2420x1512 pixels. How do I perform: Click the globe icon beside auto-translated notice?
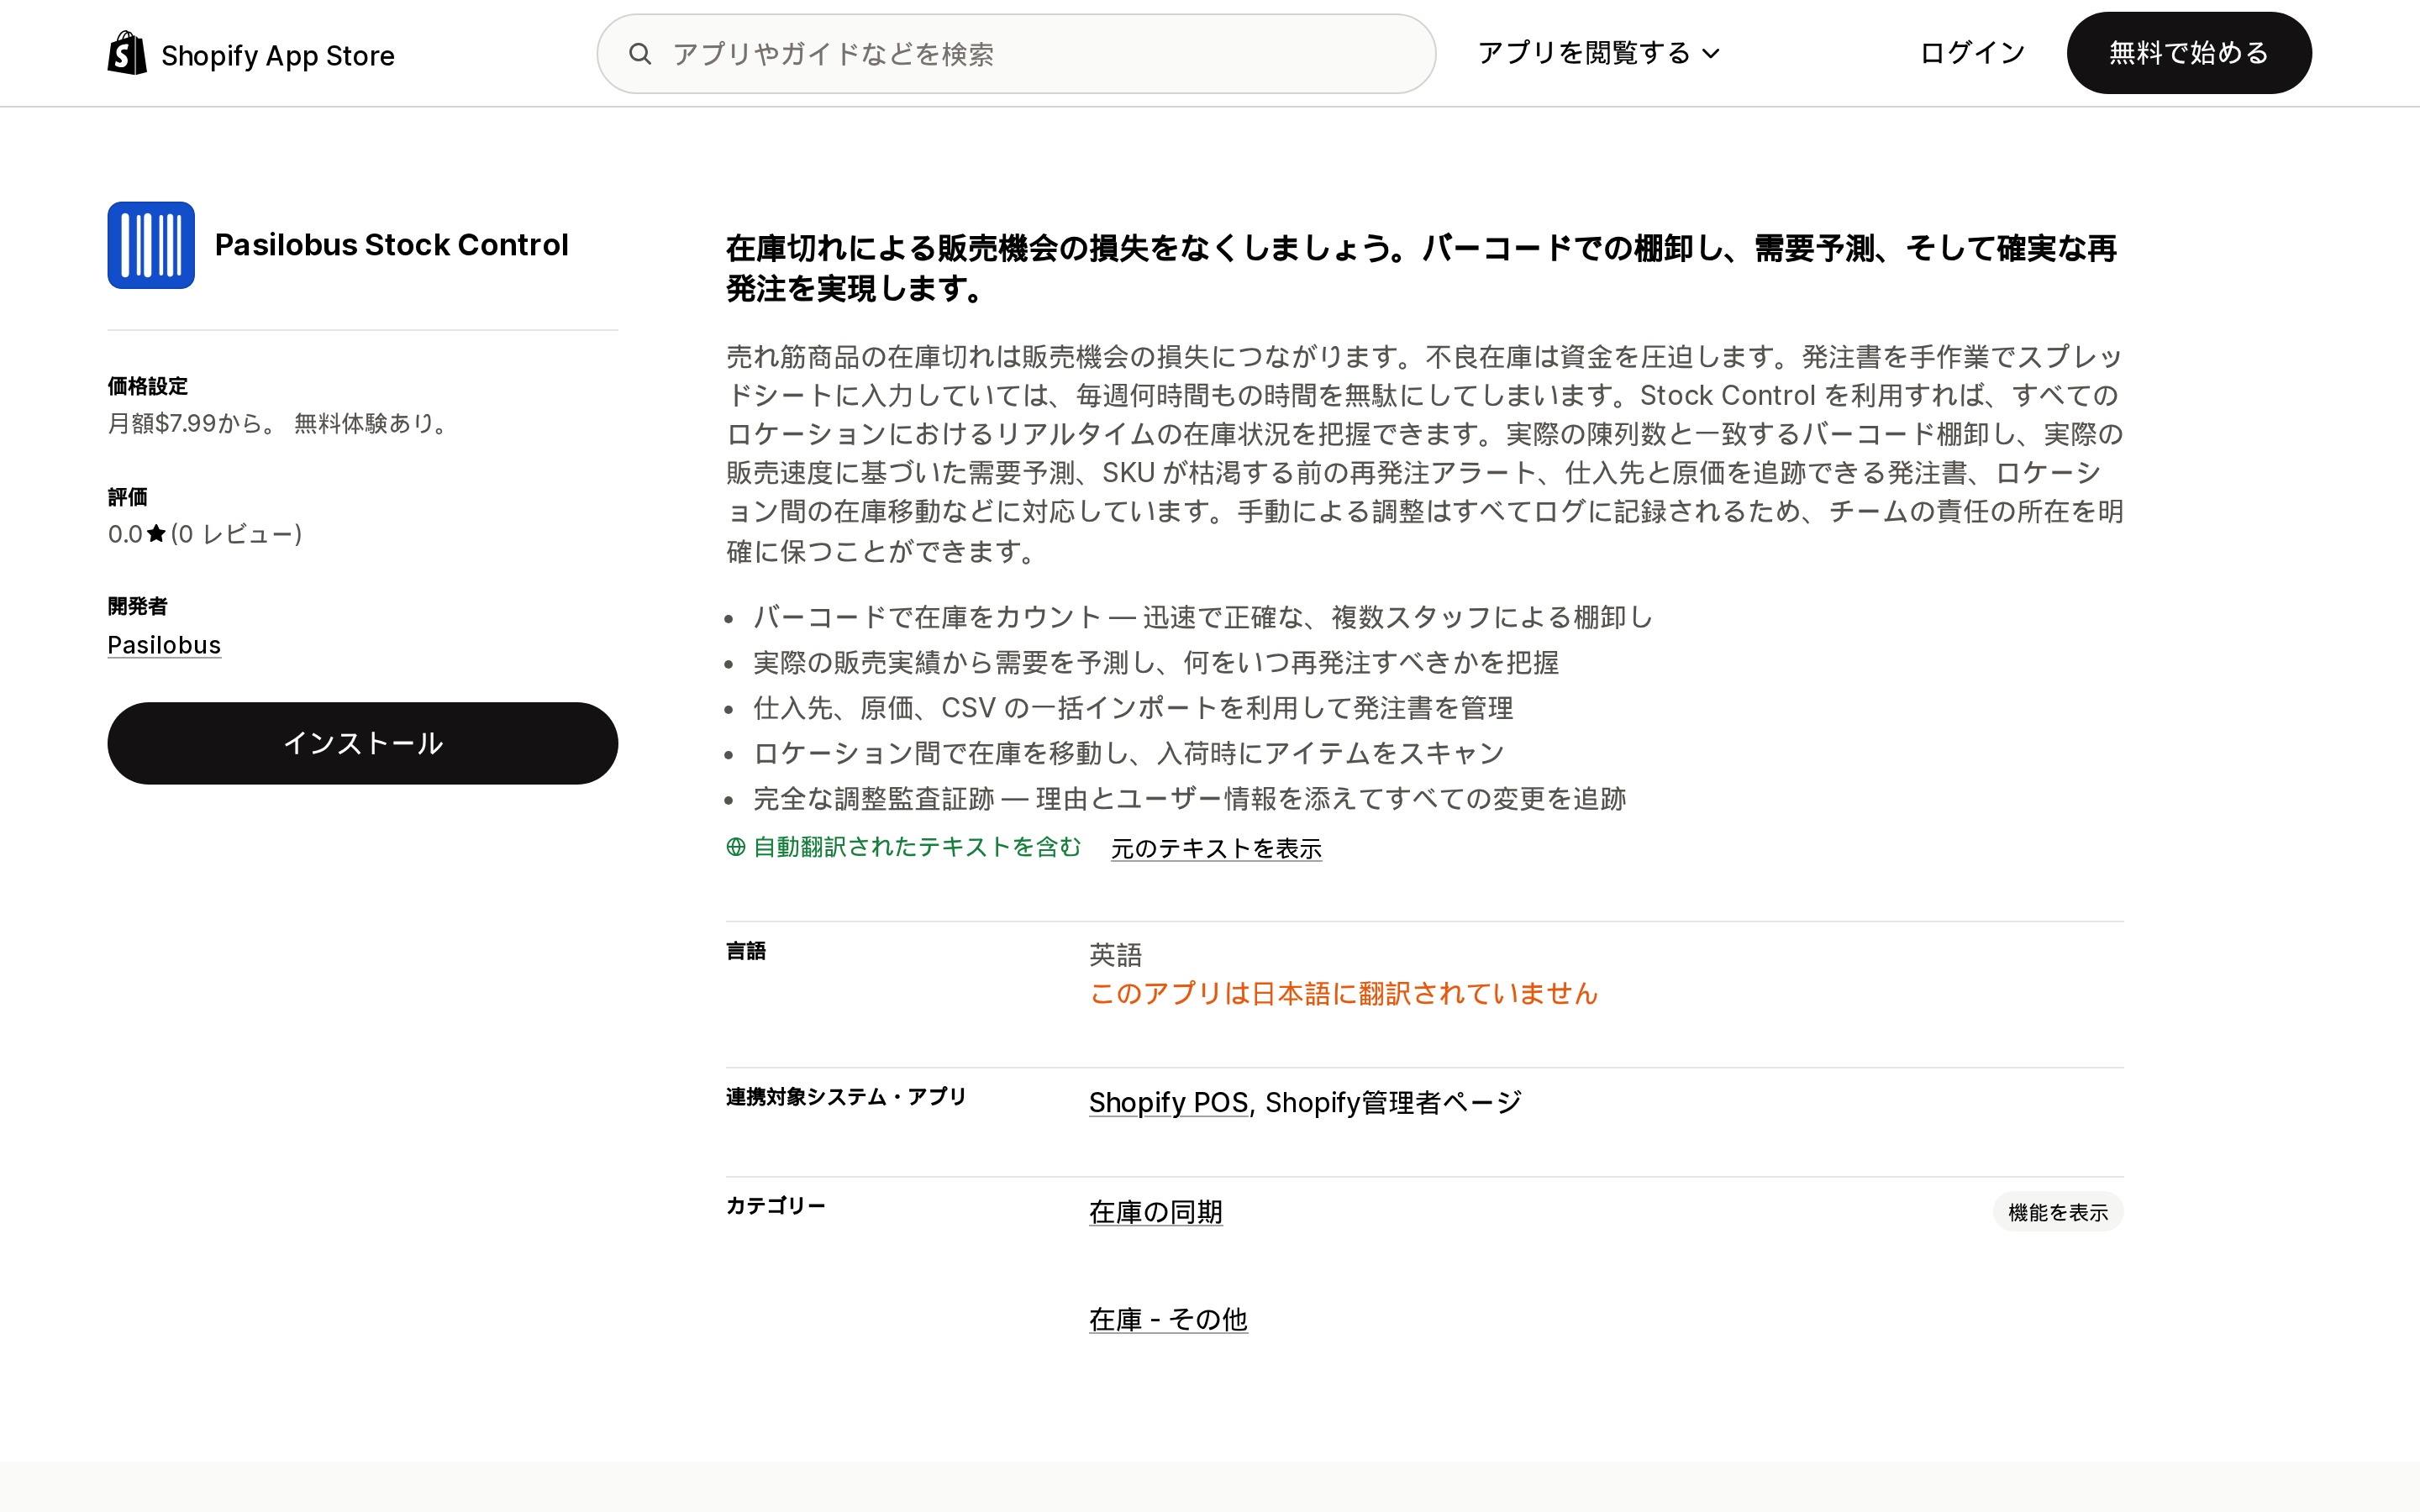tap(736, 847)
